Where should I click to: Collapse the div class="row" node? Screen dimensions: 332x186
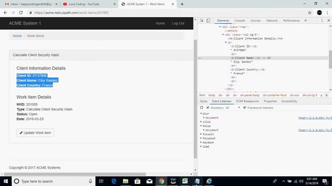pos(220,27)
